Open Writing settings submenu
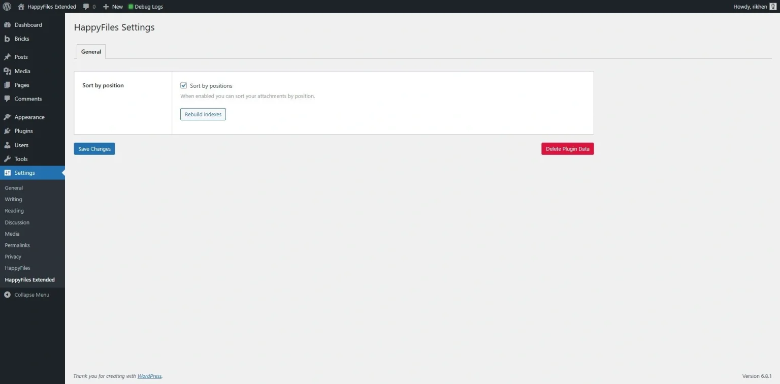This screenshot has width=780, height=384. [x=13, y=199]
